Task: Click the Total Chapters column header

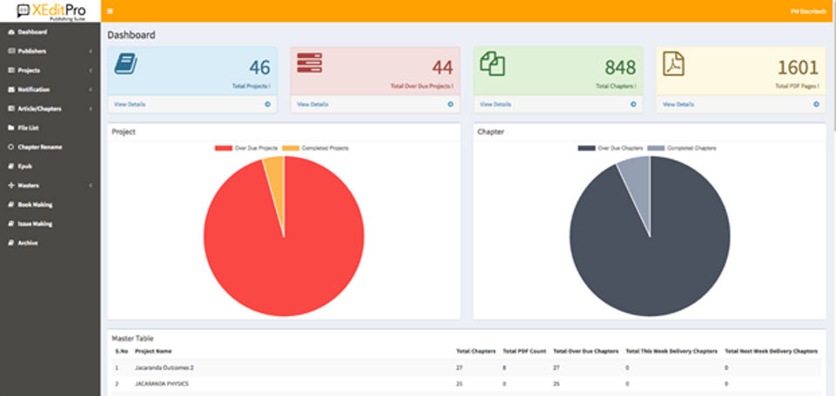Action: 475,352
